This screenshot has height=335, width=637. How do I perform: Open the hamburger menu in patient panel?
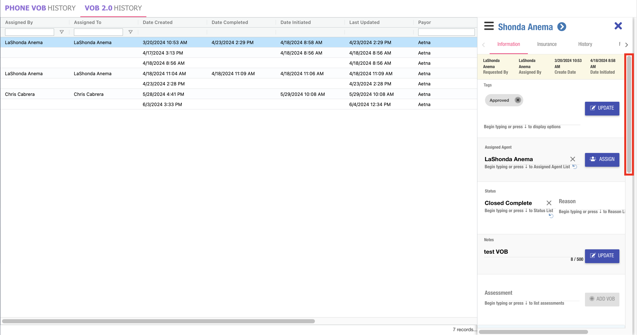point(489,26)
